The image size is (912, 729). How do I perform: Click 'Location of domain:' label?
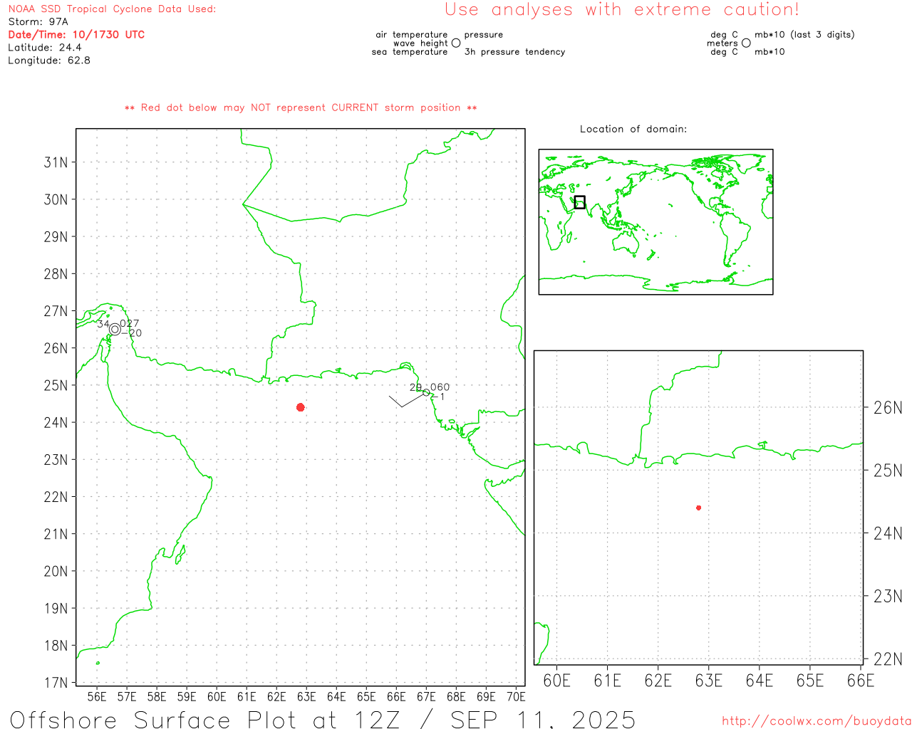click(633, 129)
